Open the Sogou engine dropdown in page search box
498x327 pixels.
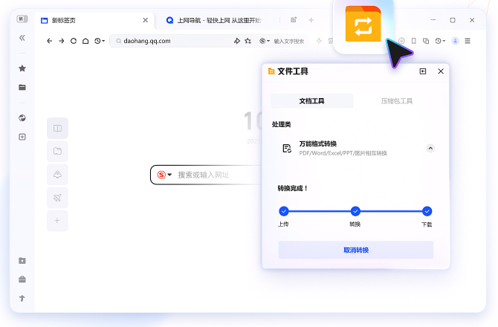click(x=164, y=175)
